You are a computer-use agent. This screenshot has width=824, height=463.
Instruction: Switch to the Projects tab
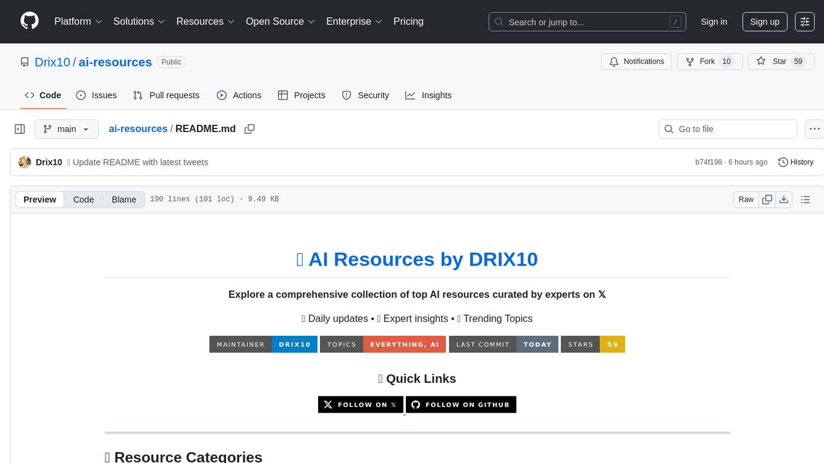pyautogui.click(x=302, y=95)
